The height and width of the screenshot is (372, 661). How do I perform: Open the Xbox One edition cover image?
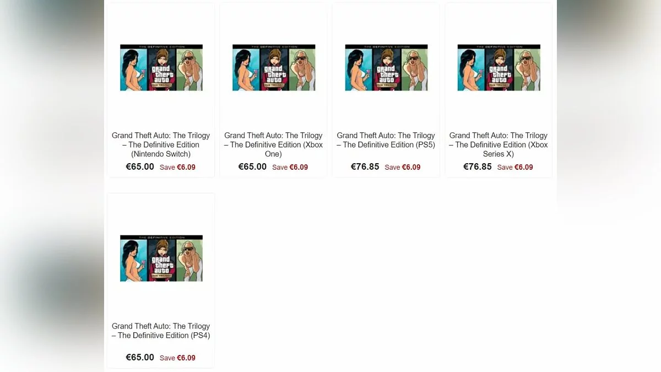(x=274, y=68)
